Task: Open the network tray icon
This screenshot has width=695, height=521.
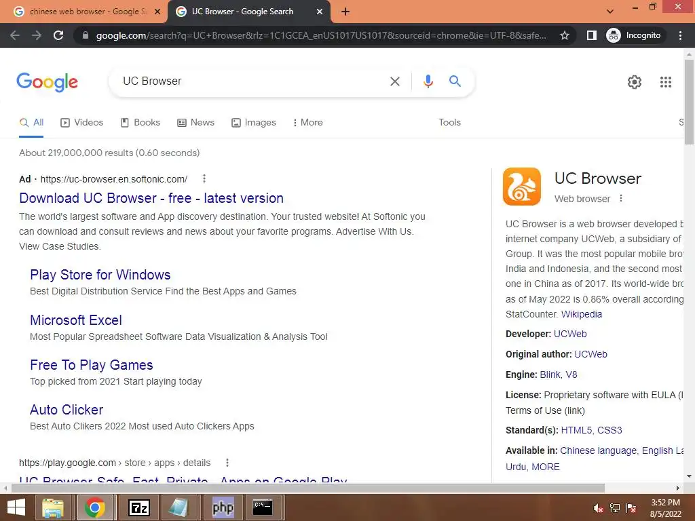Action: tap(615, 508)
